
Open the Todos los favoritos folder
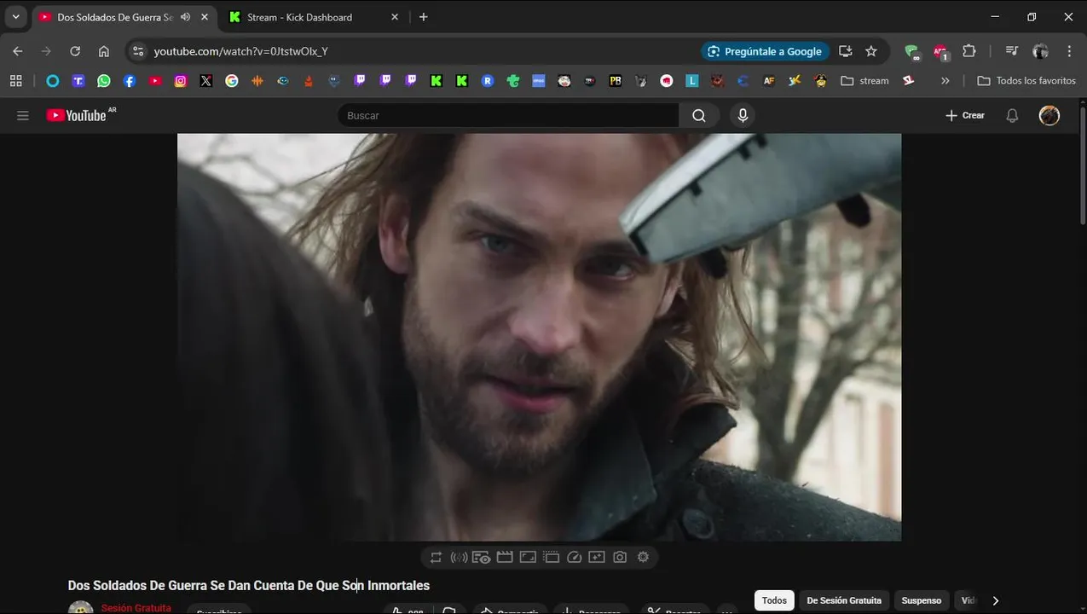[x=1026, y=81]
